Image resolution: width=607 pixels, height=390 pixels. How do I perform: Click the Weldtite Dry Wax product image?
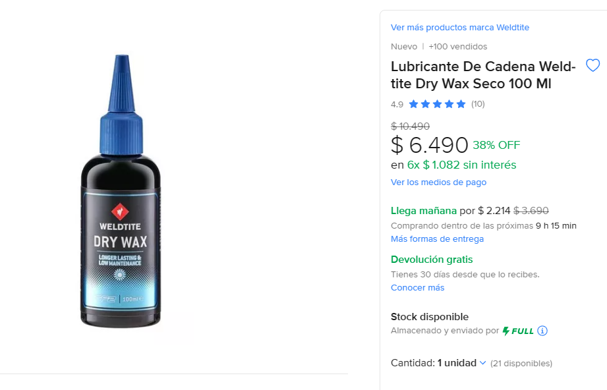point(121,191)
